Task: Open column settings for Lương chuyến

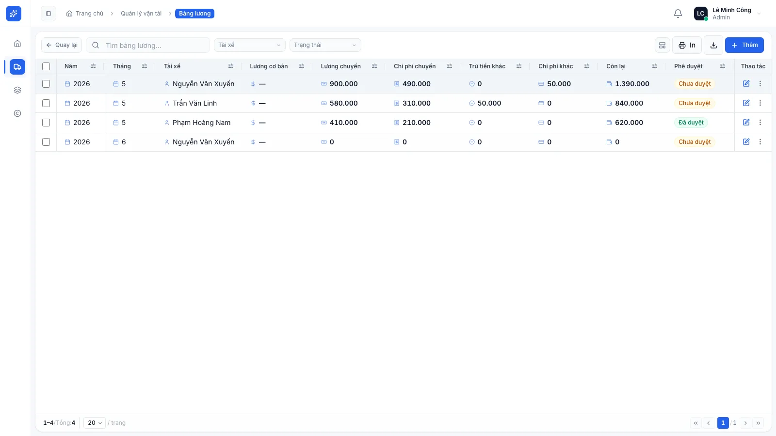Action: [374, 66]
